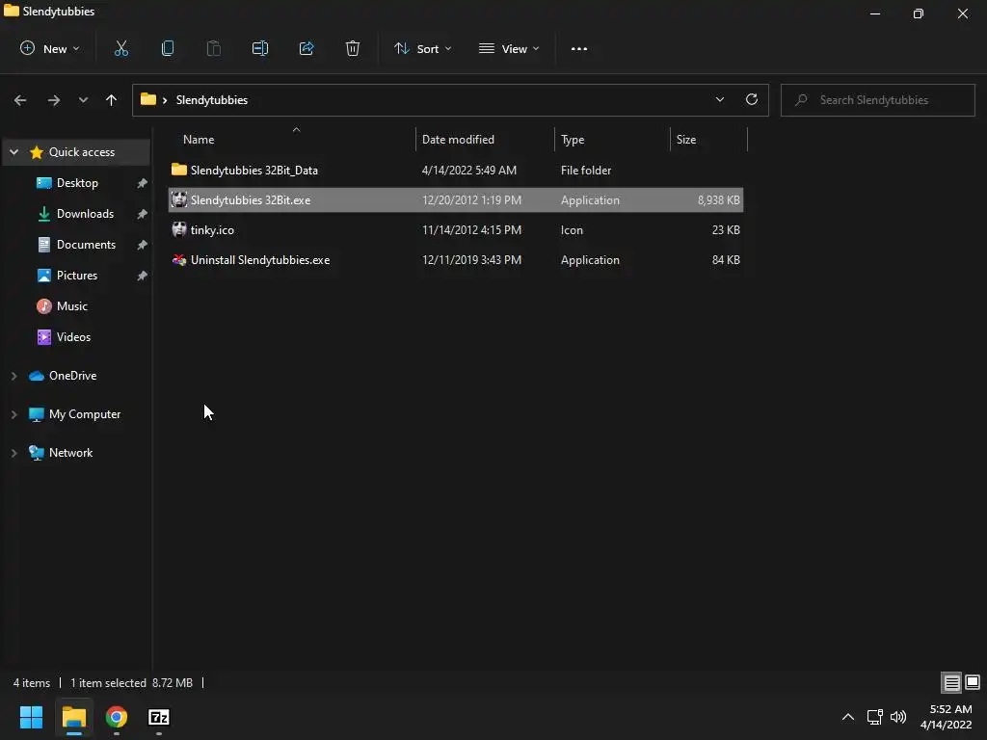Collapse the Quick access tree
This screenshot has height=740, width=987.
14,152
